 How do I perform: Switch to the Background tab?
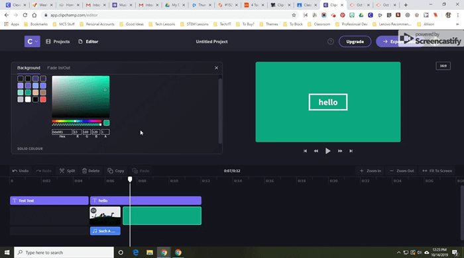[x=29, y=68]
